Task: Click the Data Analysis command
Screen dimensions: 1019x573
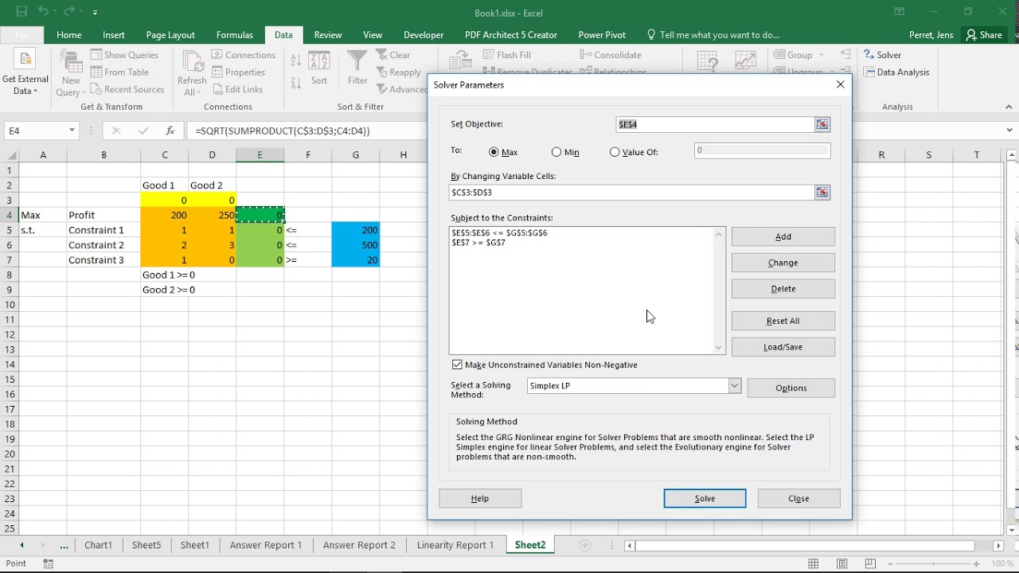Action: tap(896, 72)
